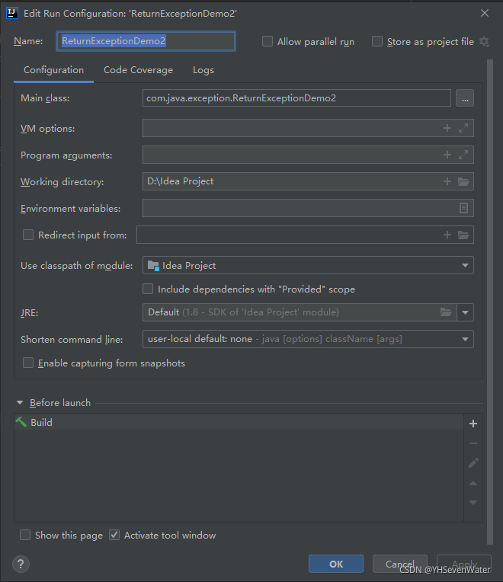Screen dimensions: 503x582
Task: Check Show this page
Action: [25, 535]
